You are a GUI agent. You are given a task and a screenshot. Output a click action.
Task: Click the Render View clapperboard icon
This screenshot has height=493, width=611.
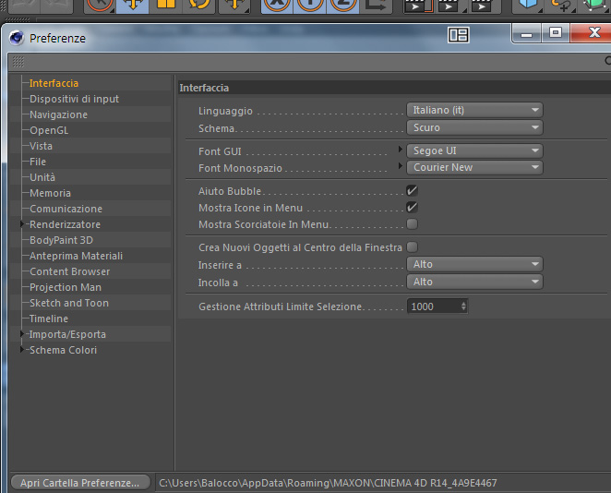(418, 6)
